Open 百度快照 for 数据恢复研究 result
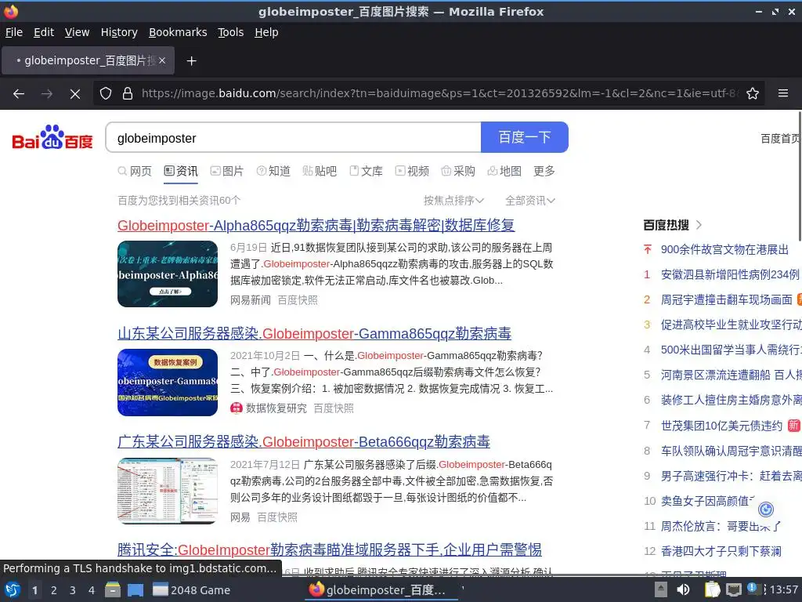 coord(334,408)
